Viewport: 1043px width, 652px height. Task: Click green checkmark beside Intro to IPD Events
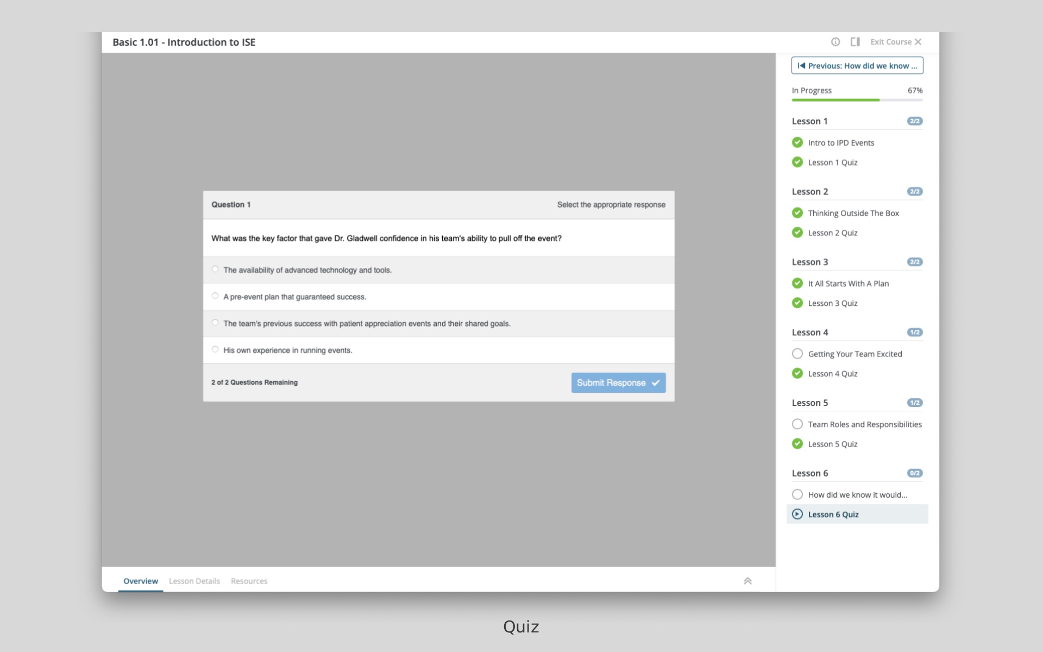coord(797,142)
